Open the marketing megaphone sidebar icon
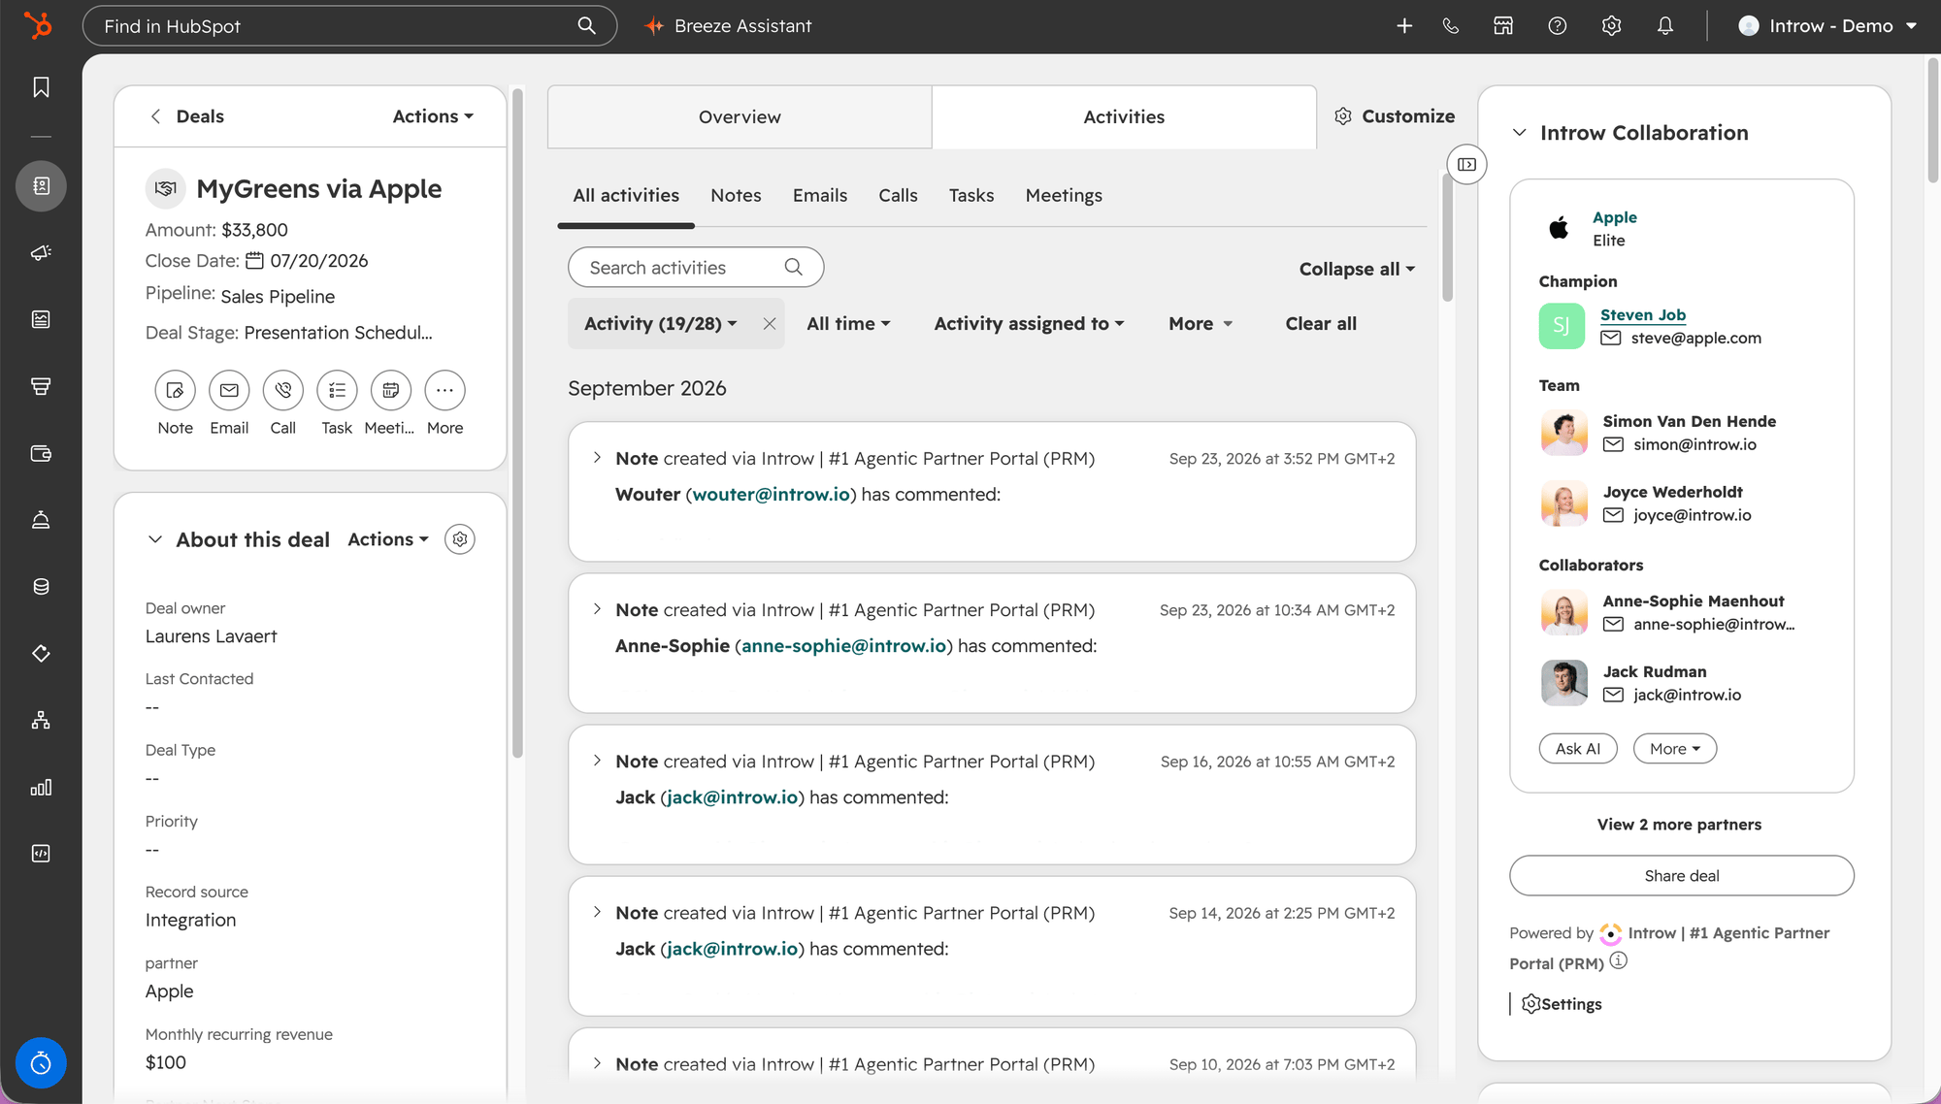Screen dimensions: 1941x1104 41,252
